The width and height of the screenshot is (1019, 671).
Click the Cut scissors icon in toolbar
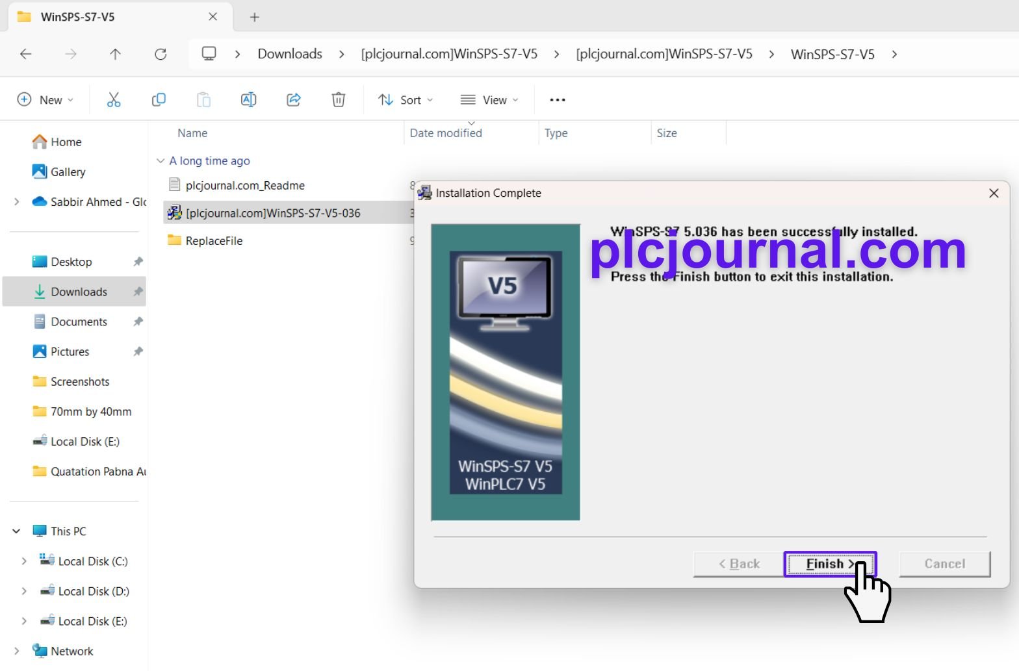tap(114, 99)
